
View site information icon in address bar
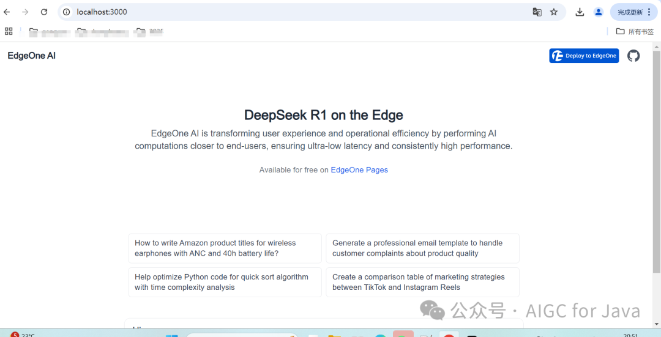pyautogui.click(x=67, y=12)
